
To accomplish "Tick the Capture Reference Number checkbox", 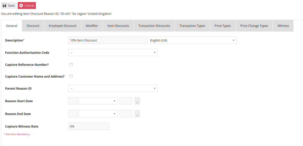I will (71, 65).
